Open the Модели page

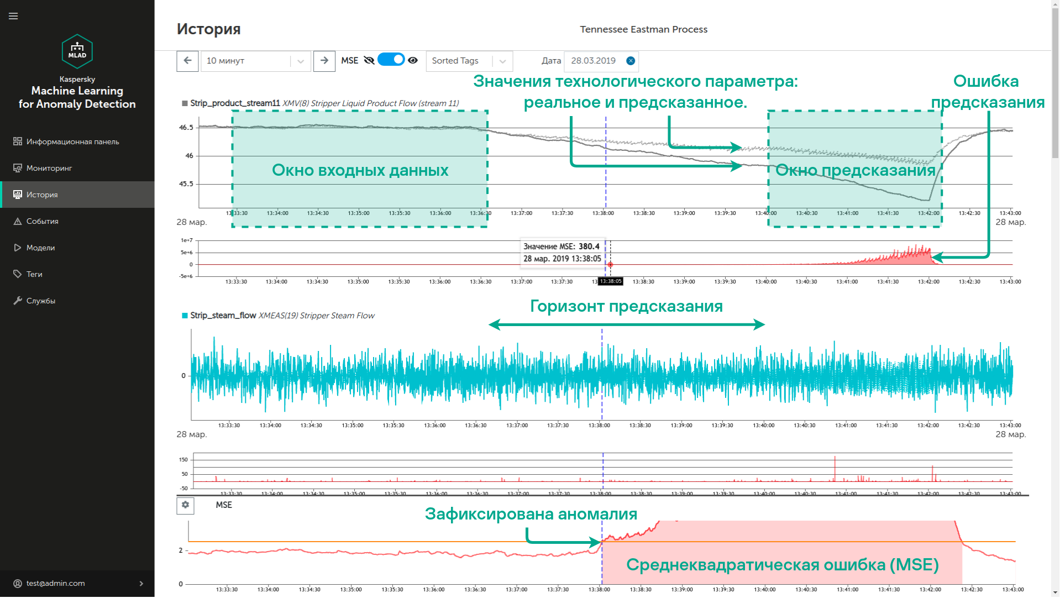tap(40, 248)
